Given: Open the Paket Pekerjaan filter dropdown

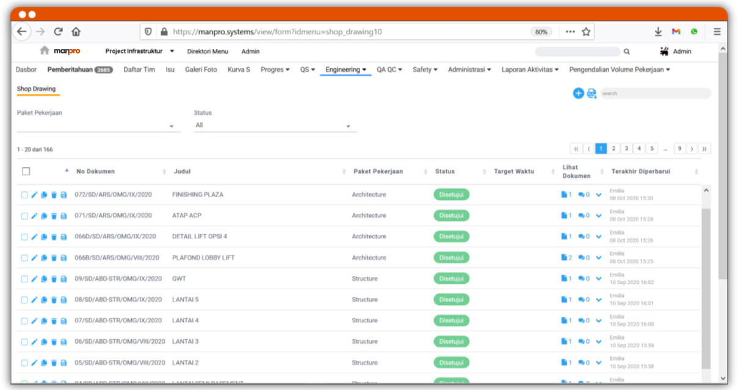Looking at the screenshot, I should click(98, 126).
